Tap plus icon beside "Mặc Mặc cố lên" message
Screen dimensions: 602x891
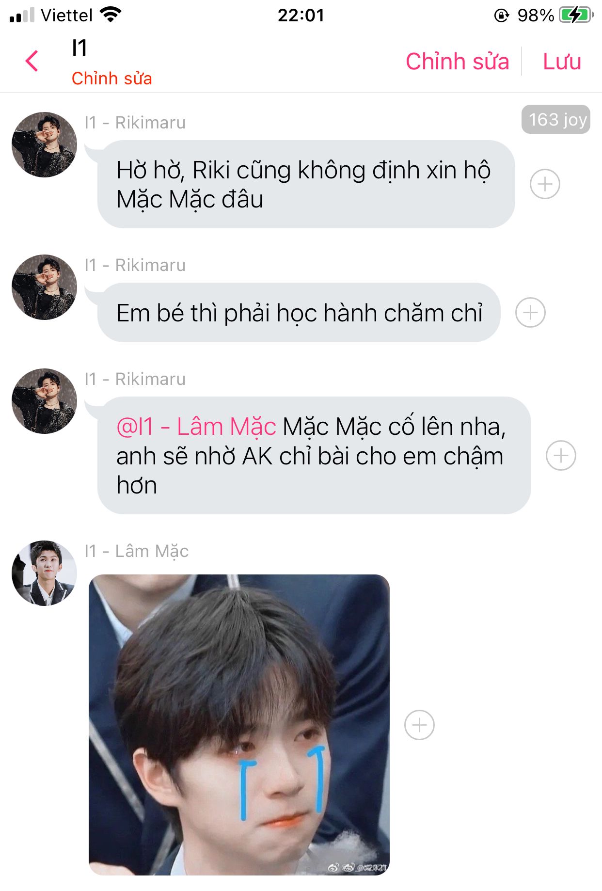[x=561, y=456]
